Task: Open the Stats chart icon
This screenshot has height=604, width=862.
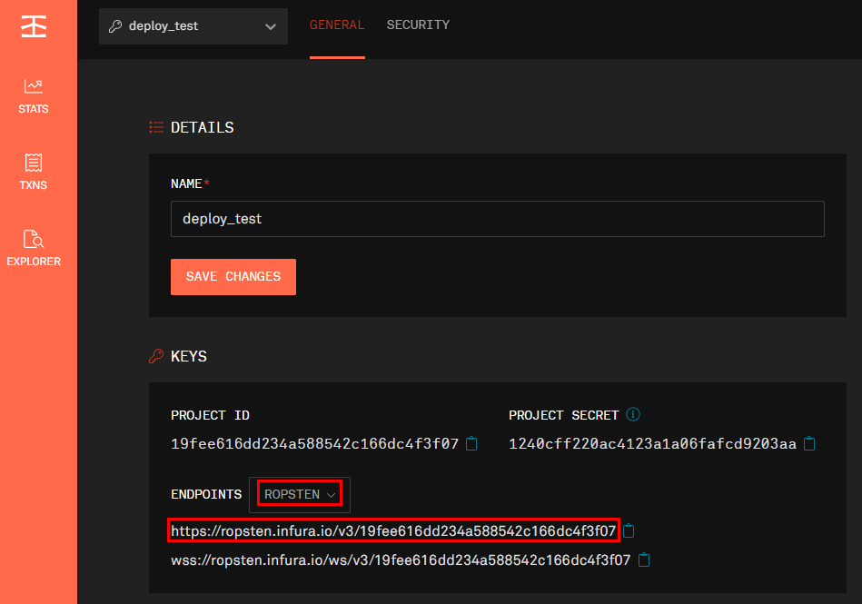Action: pos(34,86)
